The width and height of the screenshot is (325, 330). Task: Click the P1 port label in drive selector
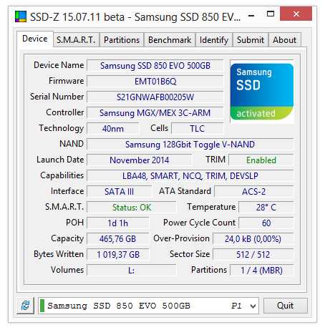236,306
